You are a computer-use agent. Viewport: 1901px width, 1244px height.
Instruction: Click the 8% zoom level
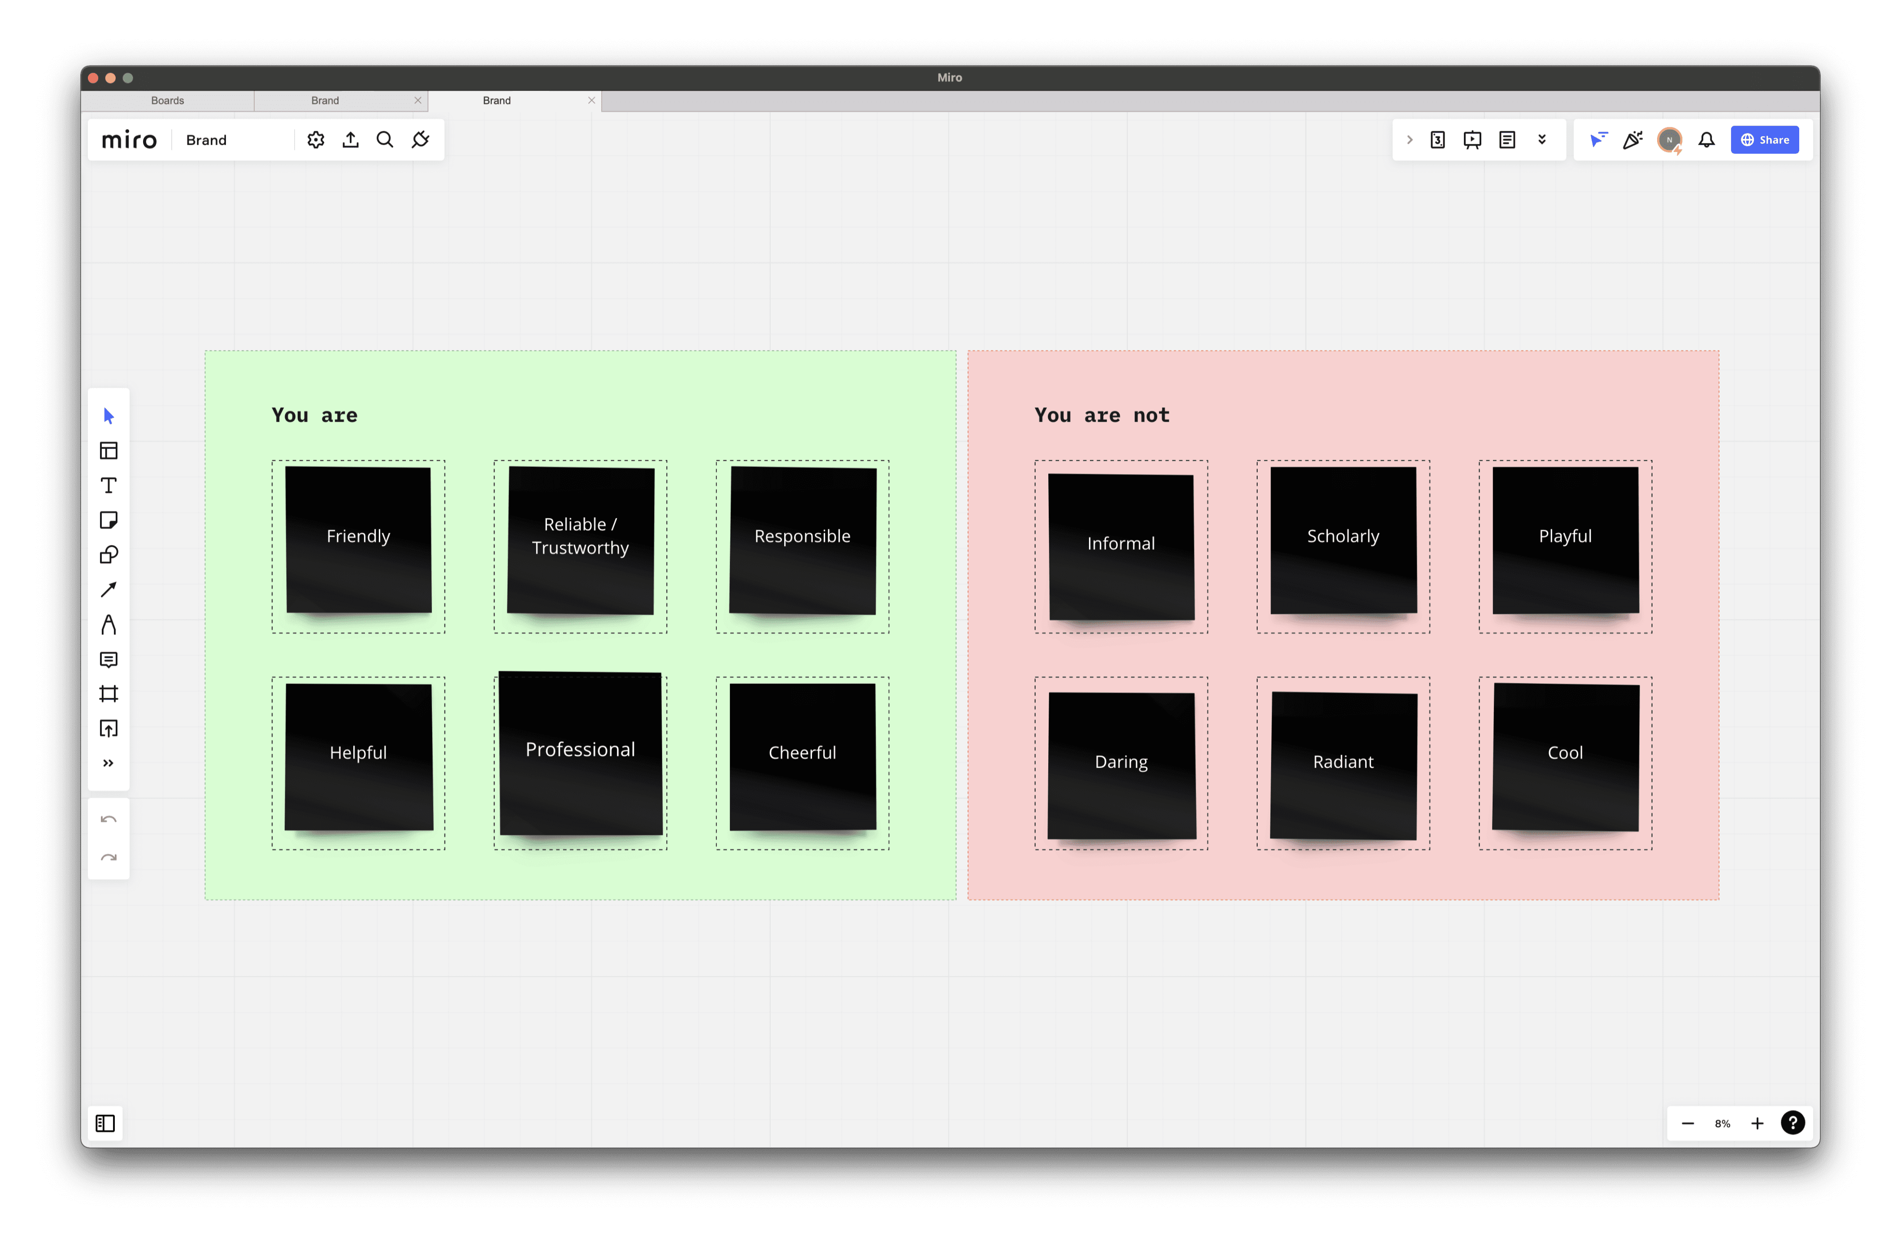[x=1722, y=1124]
